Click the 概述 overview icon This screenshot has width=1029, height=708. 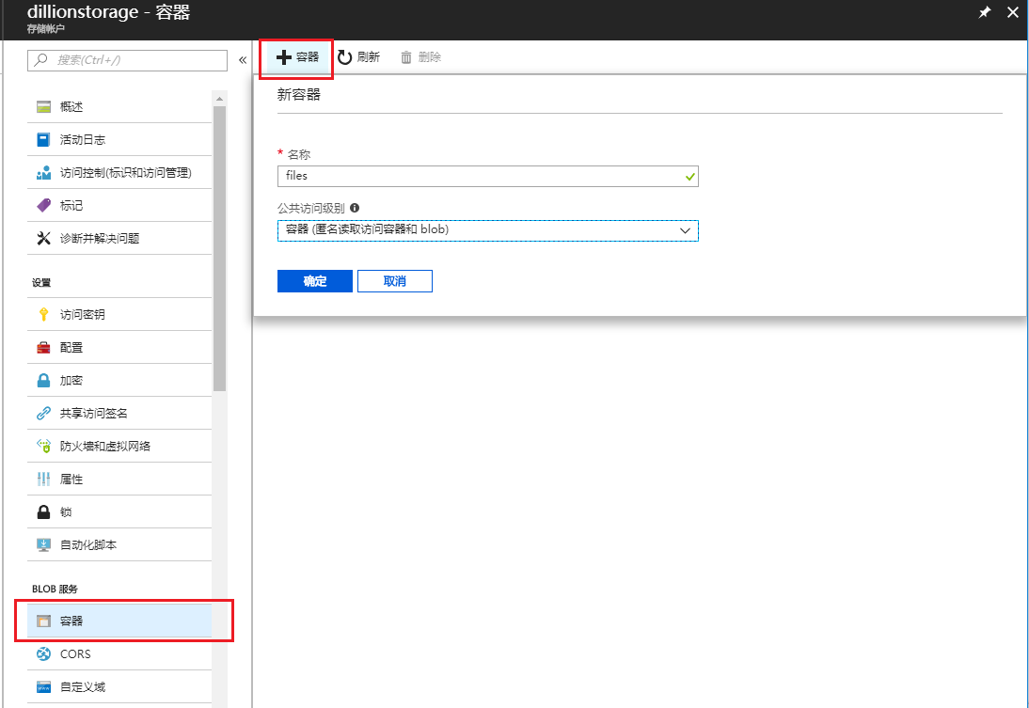click(43, 107)
